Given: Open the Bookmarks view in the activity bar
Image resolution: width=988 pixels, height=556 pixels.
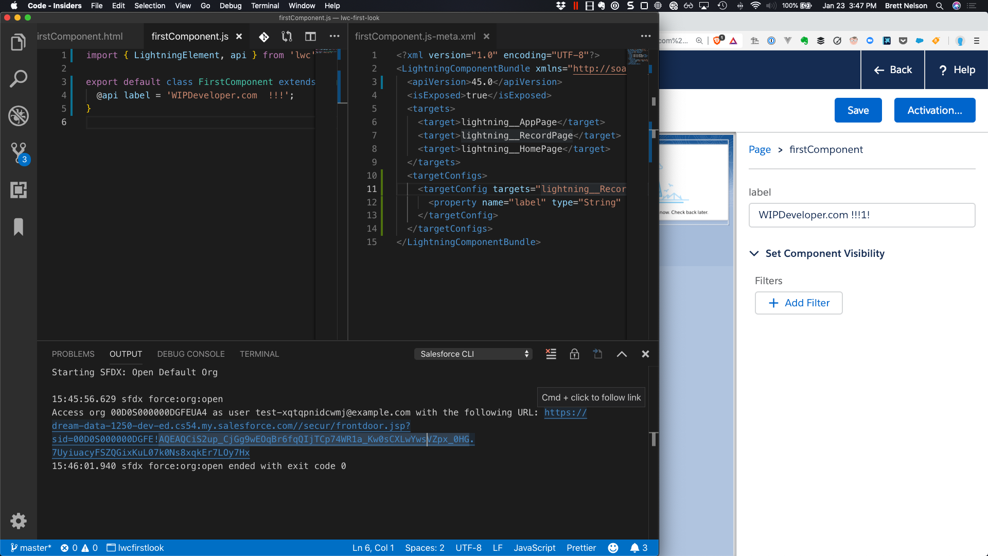Looking at the screenshot, I should [19, 227].
